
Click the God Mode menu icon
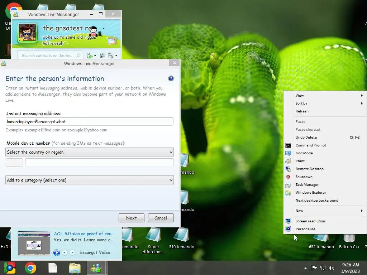[288, 153]
